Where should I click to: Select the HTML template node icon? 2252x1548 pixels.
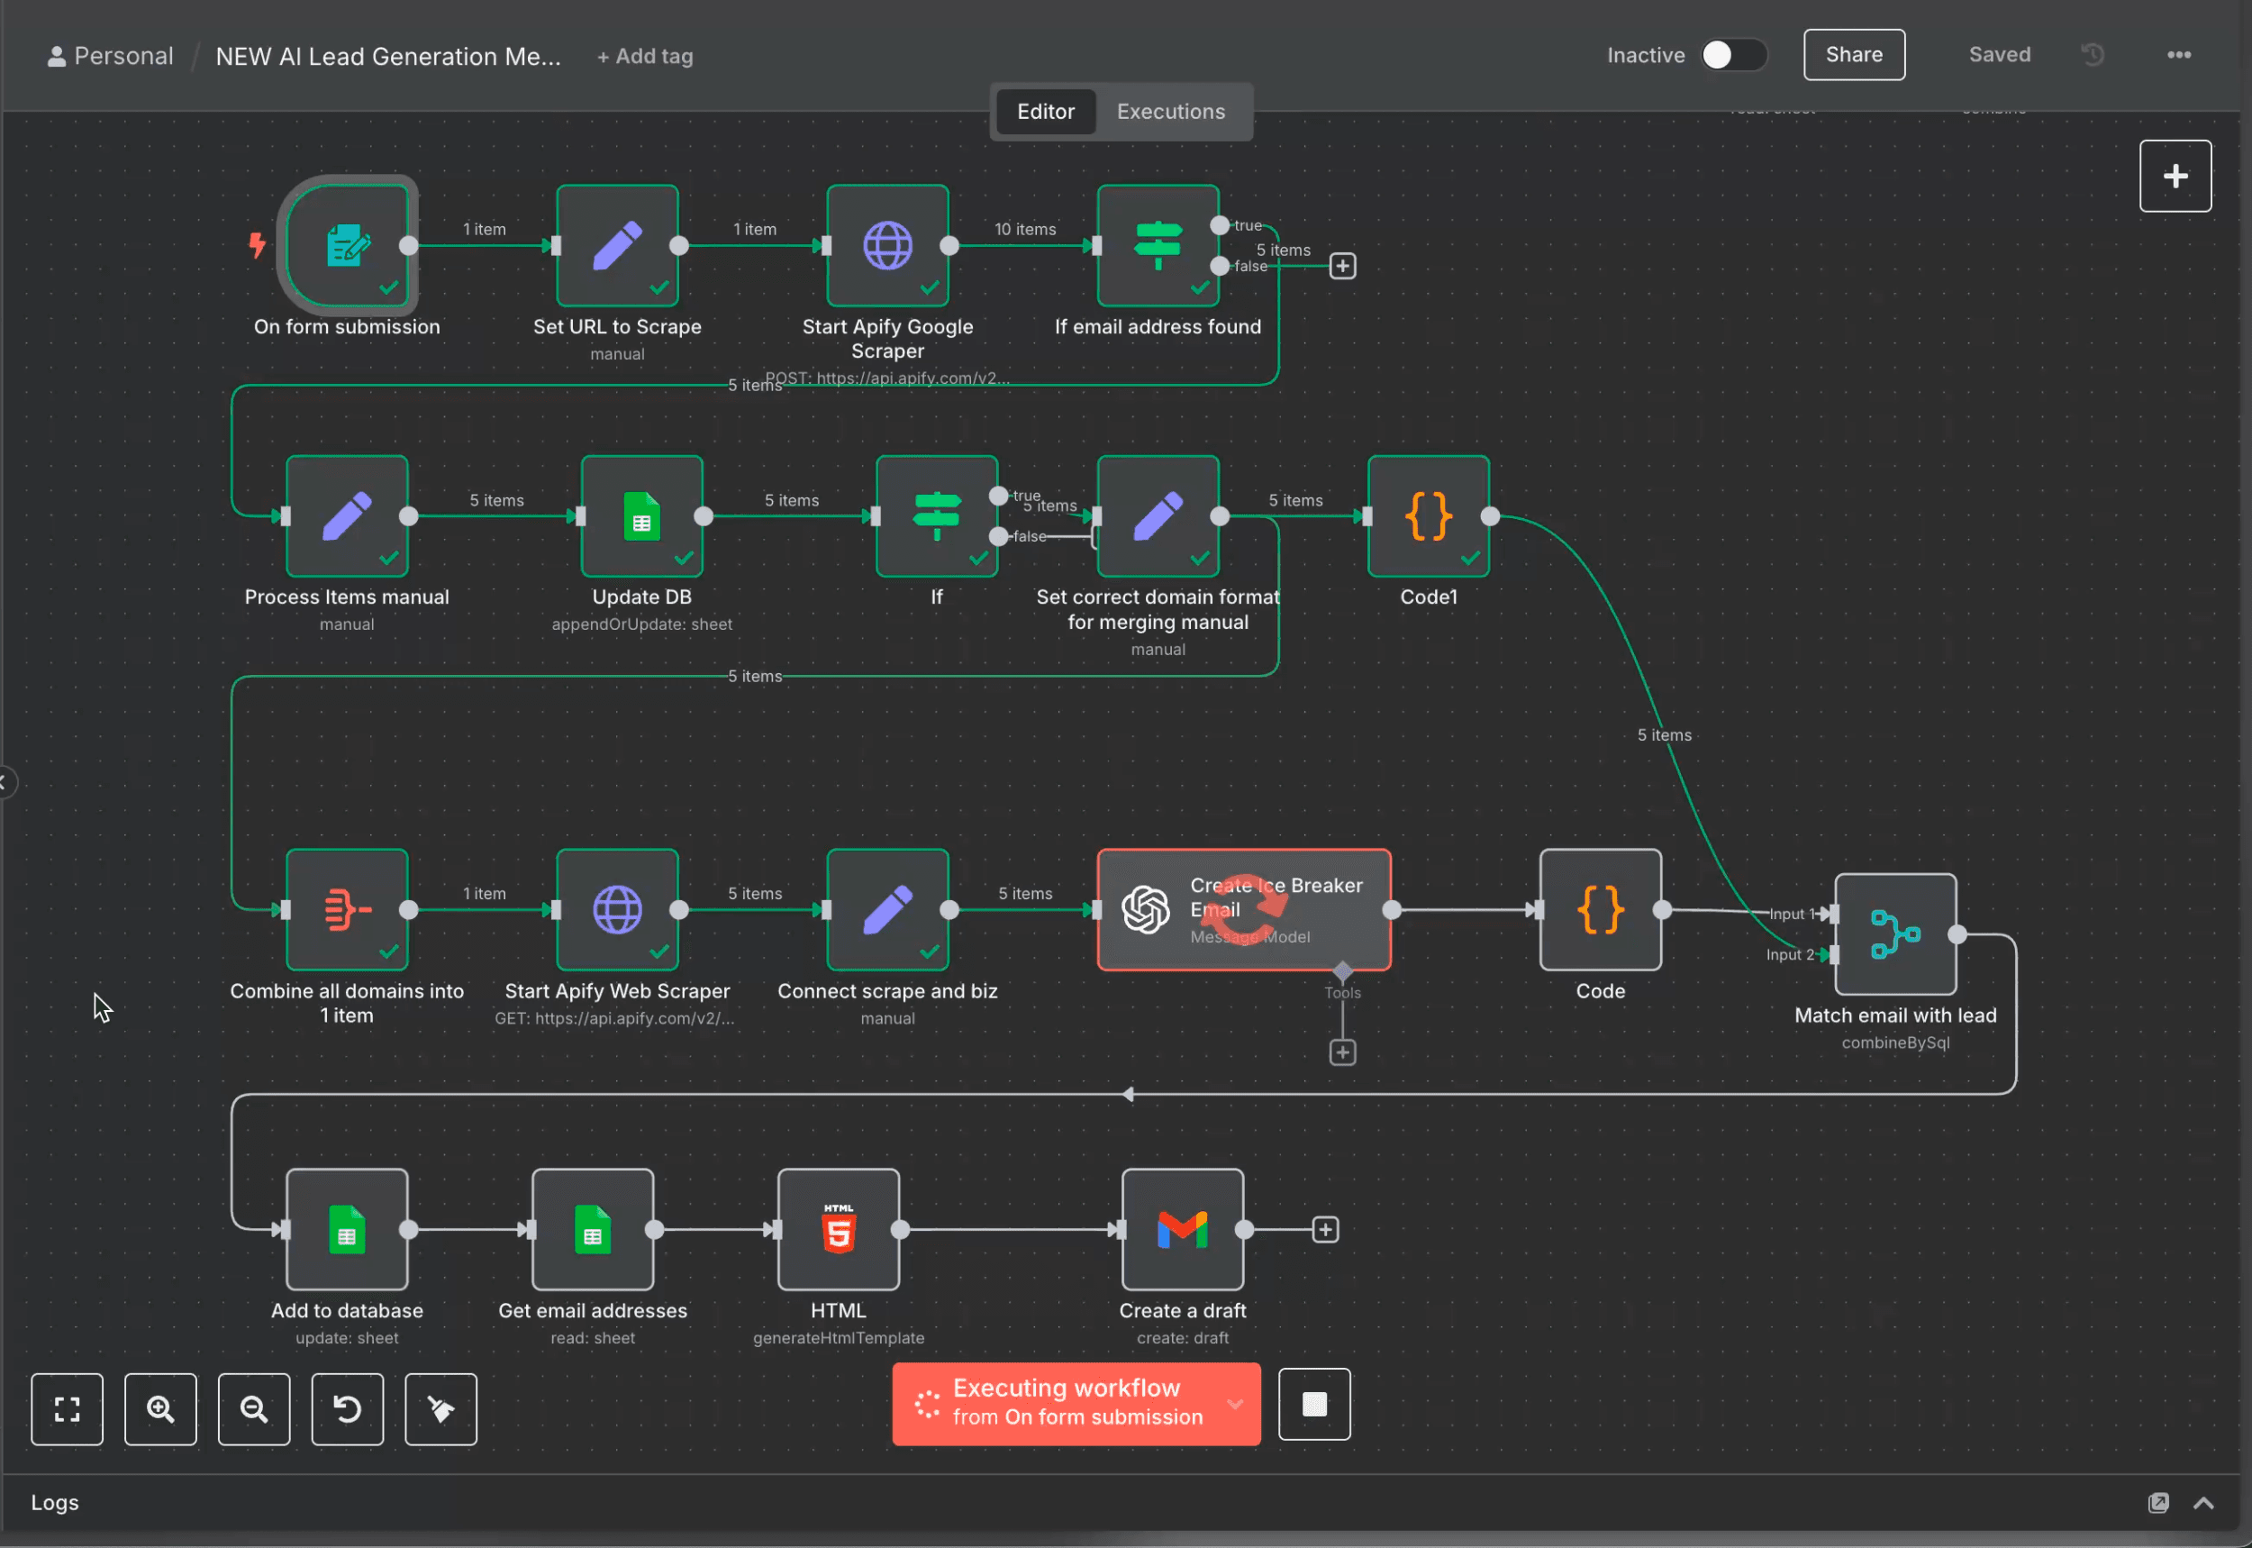[x=838, y=1229]
